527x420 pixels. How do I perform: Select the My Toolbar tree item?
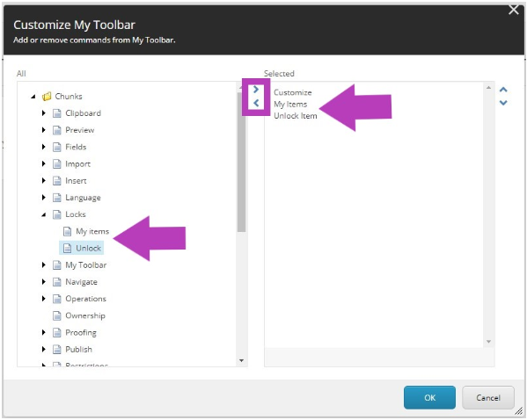coord(85,265)
